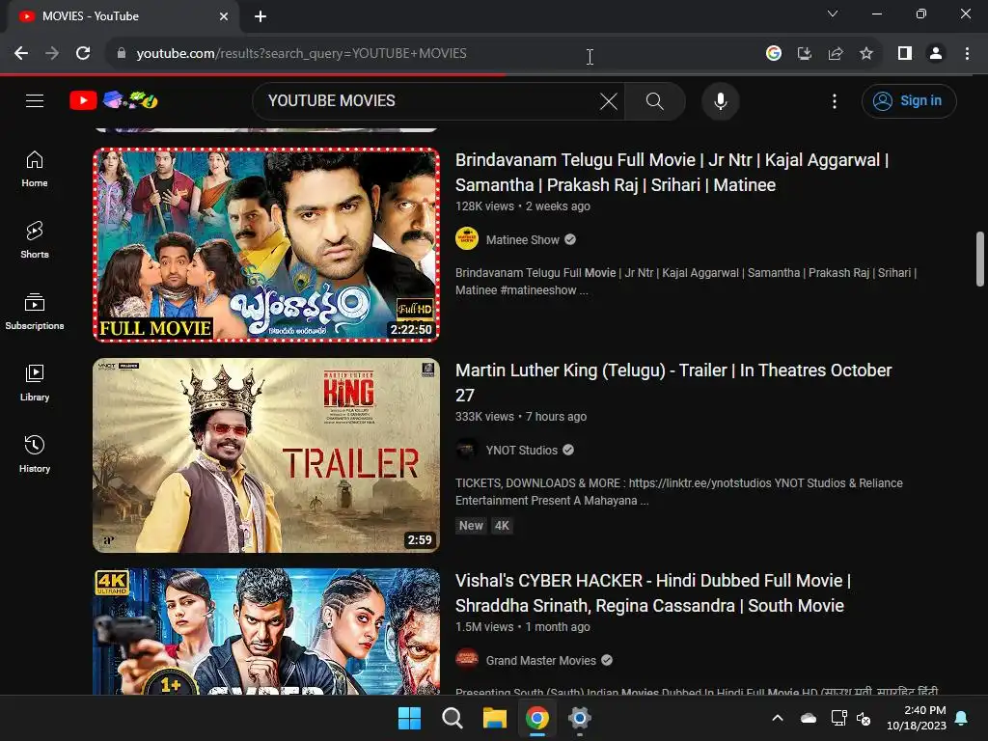Open Windows Start menu
The height and width of the screenshot is (741, 988).
[409, 718]
